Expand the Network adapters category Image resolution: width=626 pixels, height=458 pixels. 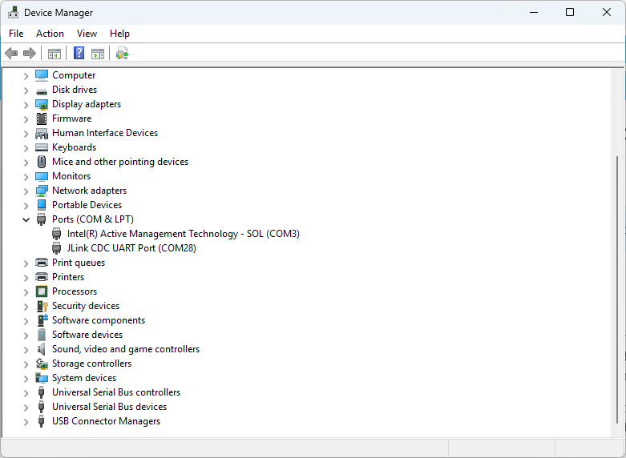(26, 191)
